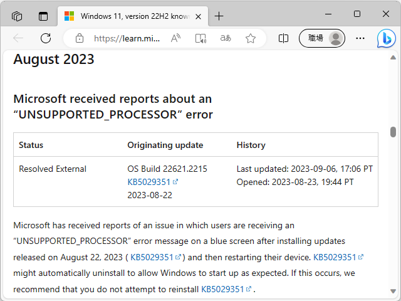Open the Bing Chat sidebar icon
The height and width of the screenshot is (301, 401).
(386, 39)
